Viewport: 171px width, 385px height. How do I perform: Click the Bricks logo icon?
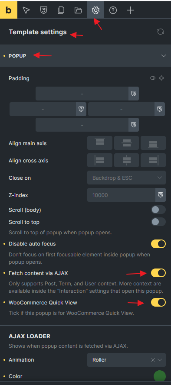coord(9,10)
